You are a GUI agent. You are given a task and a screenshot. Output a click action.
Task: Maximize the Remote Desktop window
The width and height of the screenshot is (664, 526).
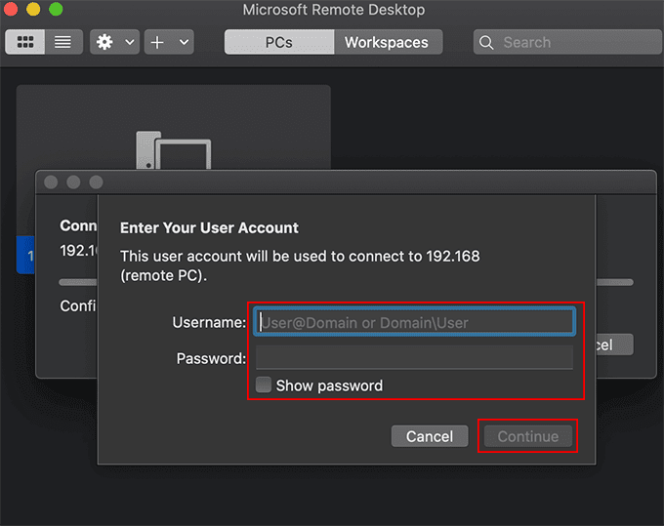pyautogui.click(x=56, y=9)
